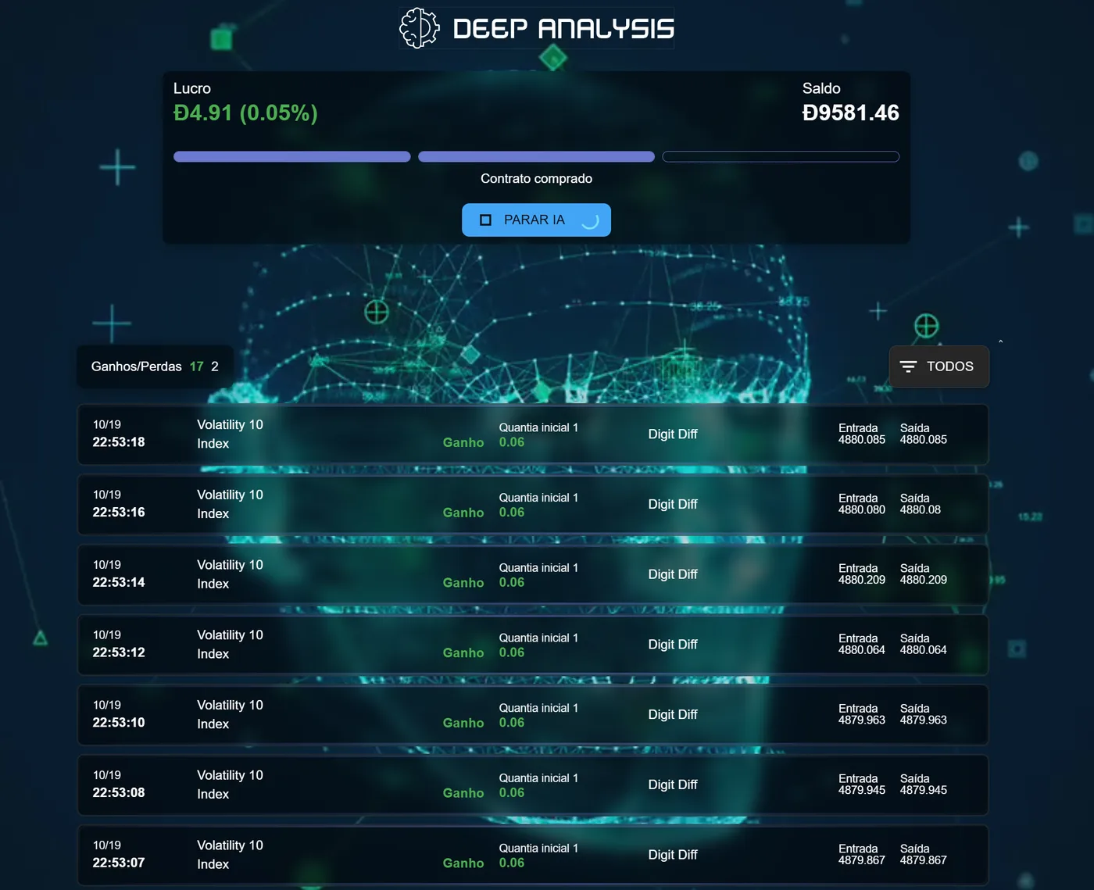Click Digit Diff in the 22:53:07 row
Screen dimensions: 1094x890
673,855
